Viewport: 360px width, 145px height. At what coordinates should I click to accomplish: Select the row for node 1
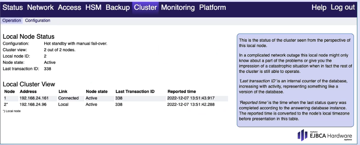point(116,98)
